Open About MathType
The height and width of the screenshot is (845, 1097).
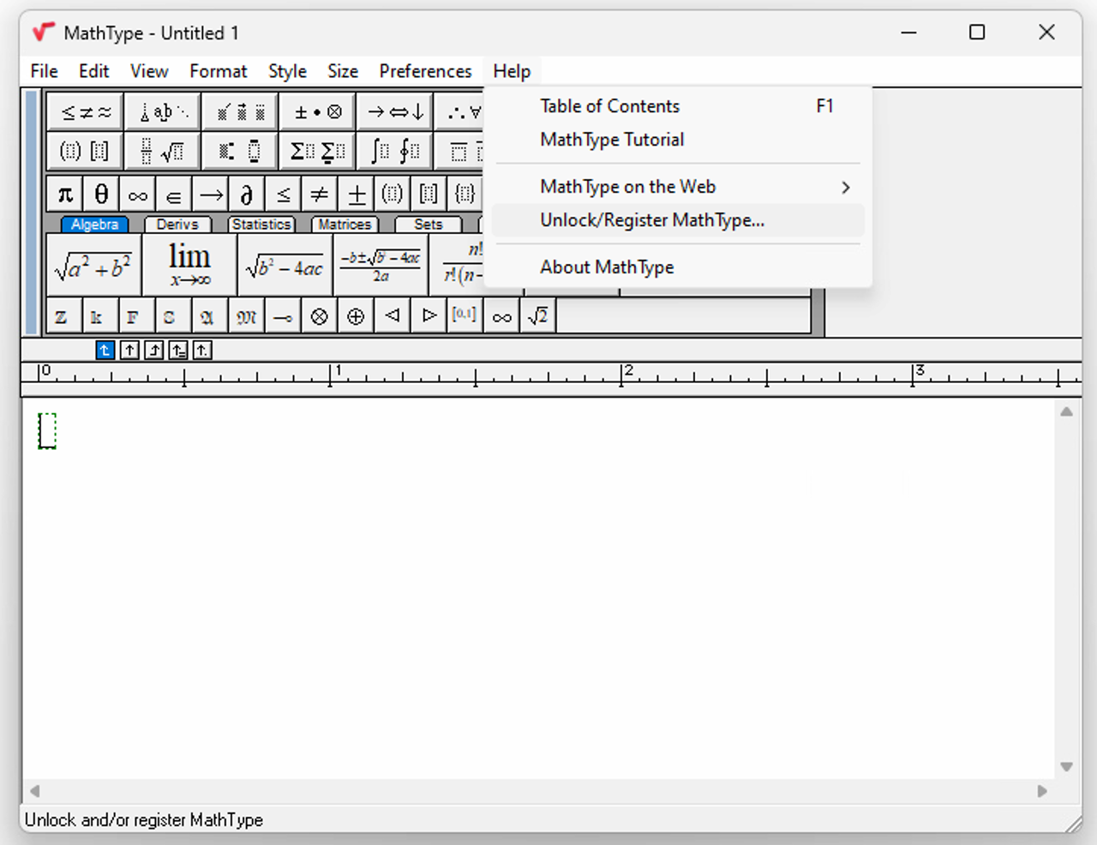[678, 267]
